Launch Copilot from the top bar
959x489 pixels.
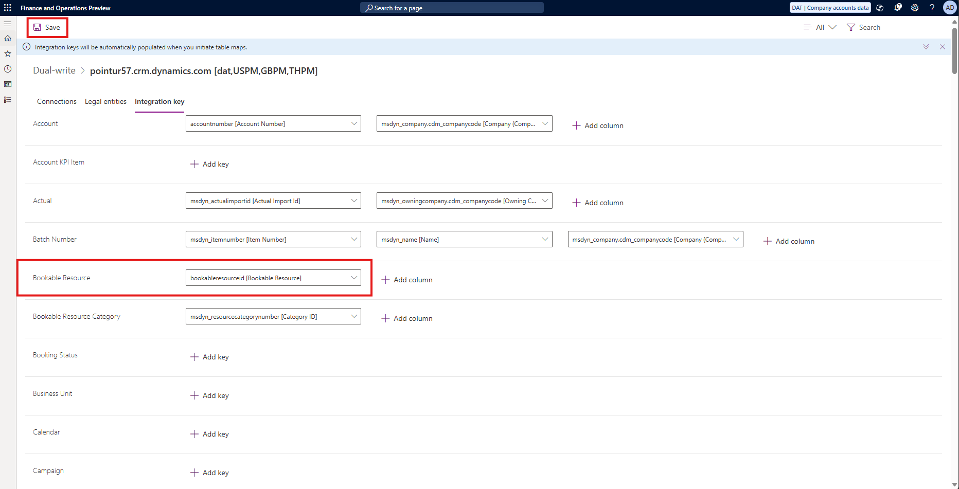(x=880, y=8)
